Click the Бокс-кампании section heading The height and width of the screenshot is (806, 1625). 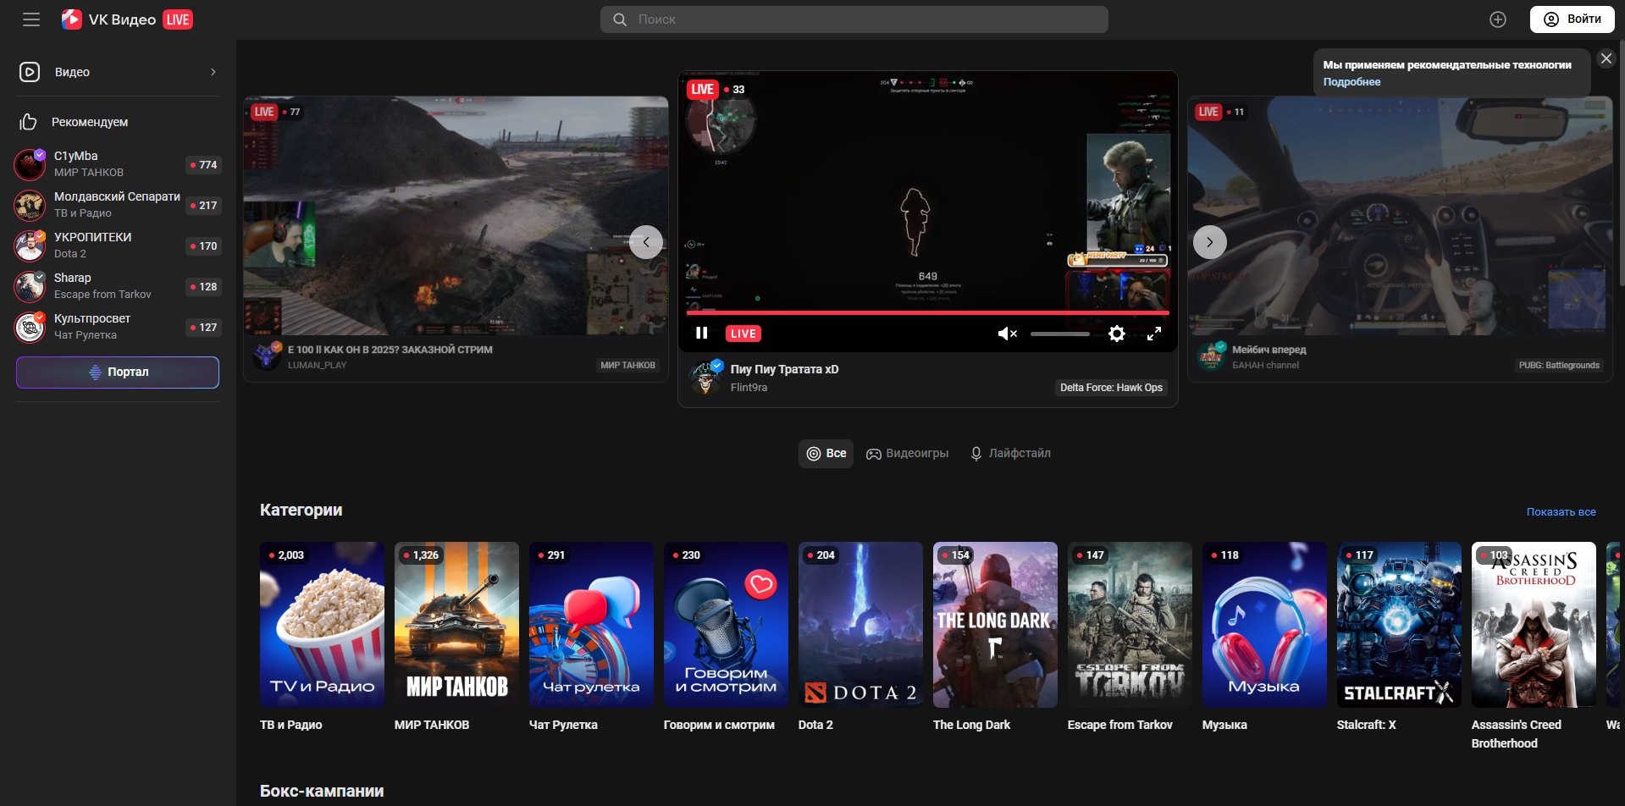pos(321,791)
